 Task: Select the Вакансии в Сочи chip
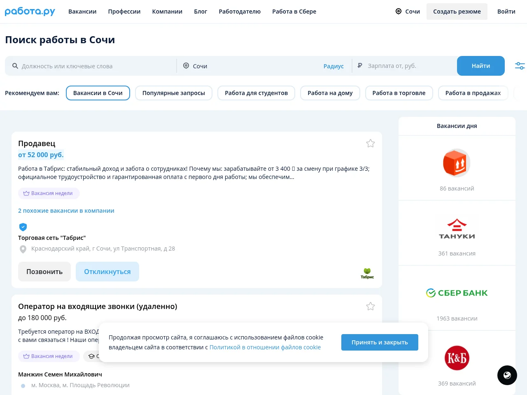98,93
